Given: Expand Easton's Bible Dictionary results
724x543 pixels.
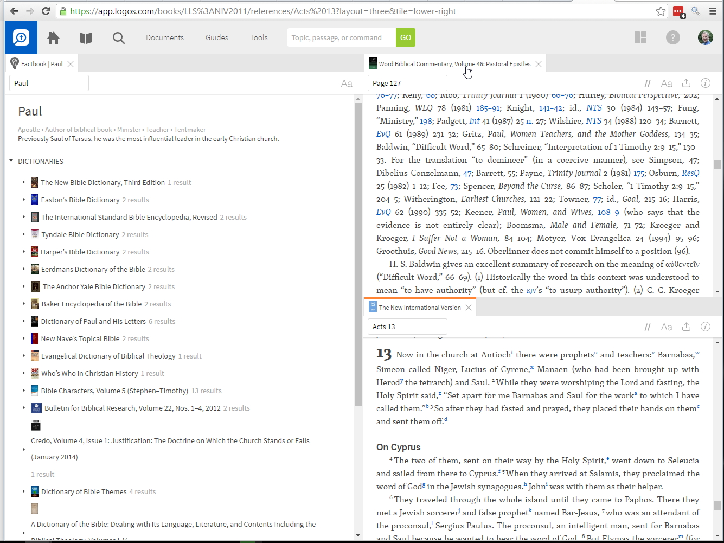Looking at the screenshot, I should coord(23,200).
